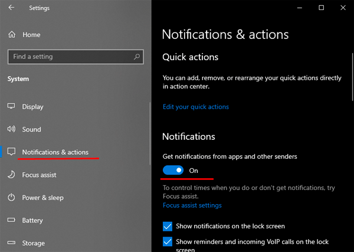Click the Find a setting search box

pos(71,57)
